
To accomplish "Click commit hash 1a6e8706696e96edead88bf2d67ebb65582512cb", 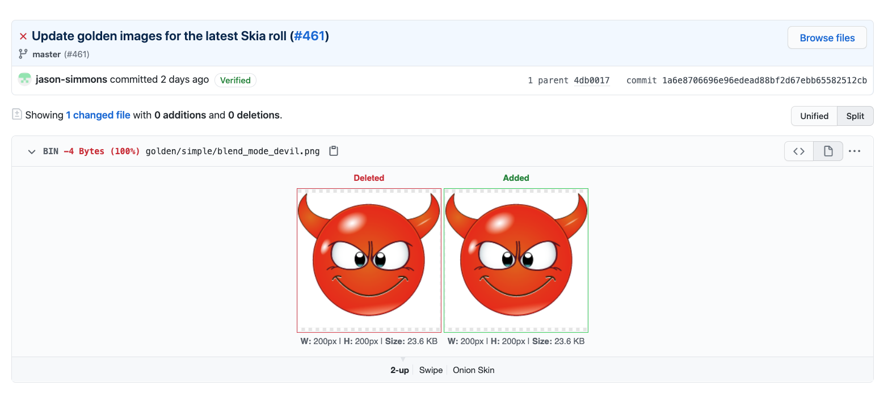I will [764, 81].
